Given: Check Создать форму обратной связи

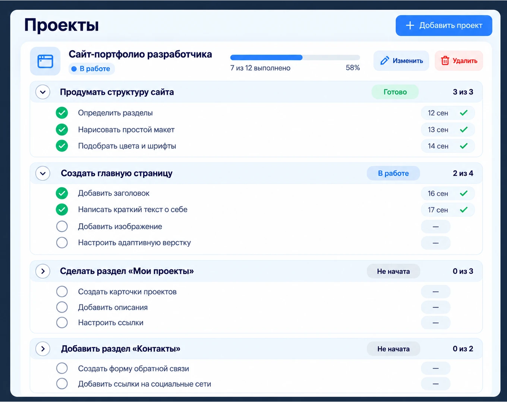Looking at the screenshot, I should 62,368.
